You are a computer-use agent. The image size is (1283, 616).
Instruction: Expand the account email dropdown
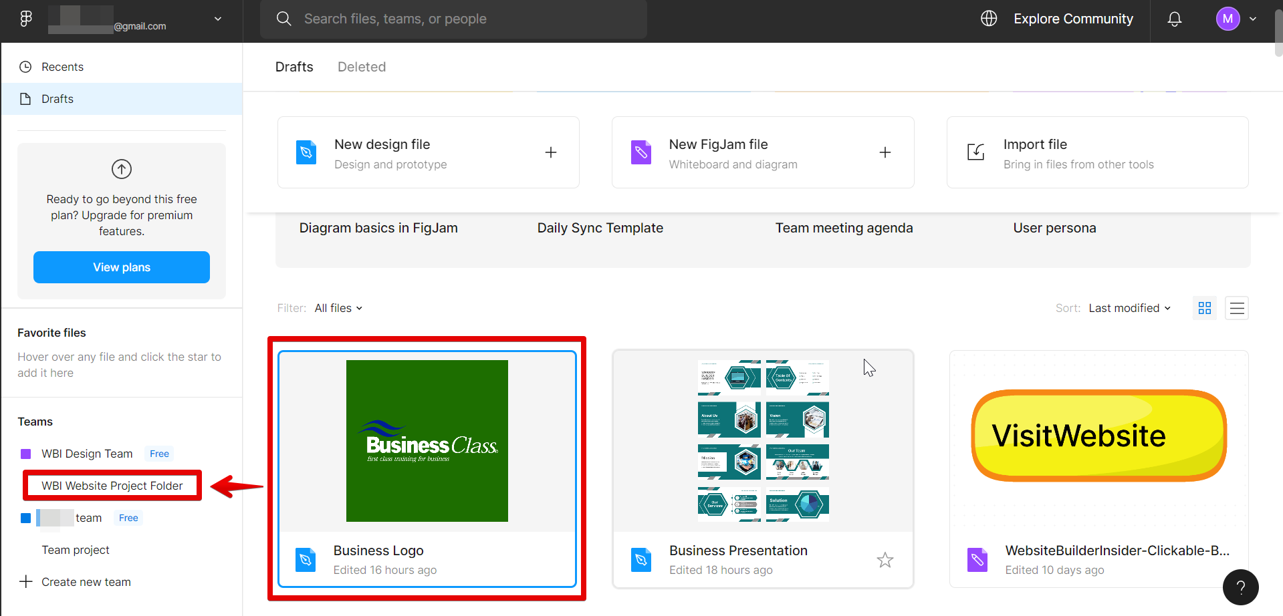click(x=218, y=19)
